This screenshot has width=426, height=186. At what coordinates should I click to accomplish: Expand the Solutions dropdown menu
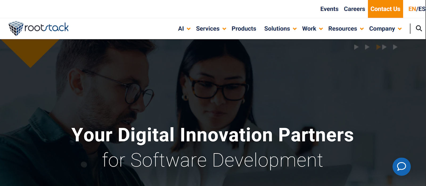click(x=280, y=29)
